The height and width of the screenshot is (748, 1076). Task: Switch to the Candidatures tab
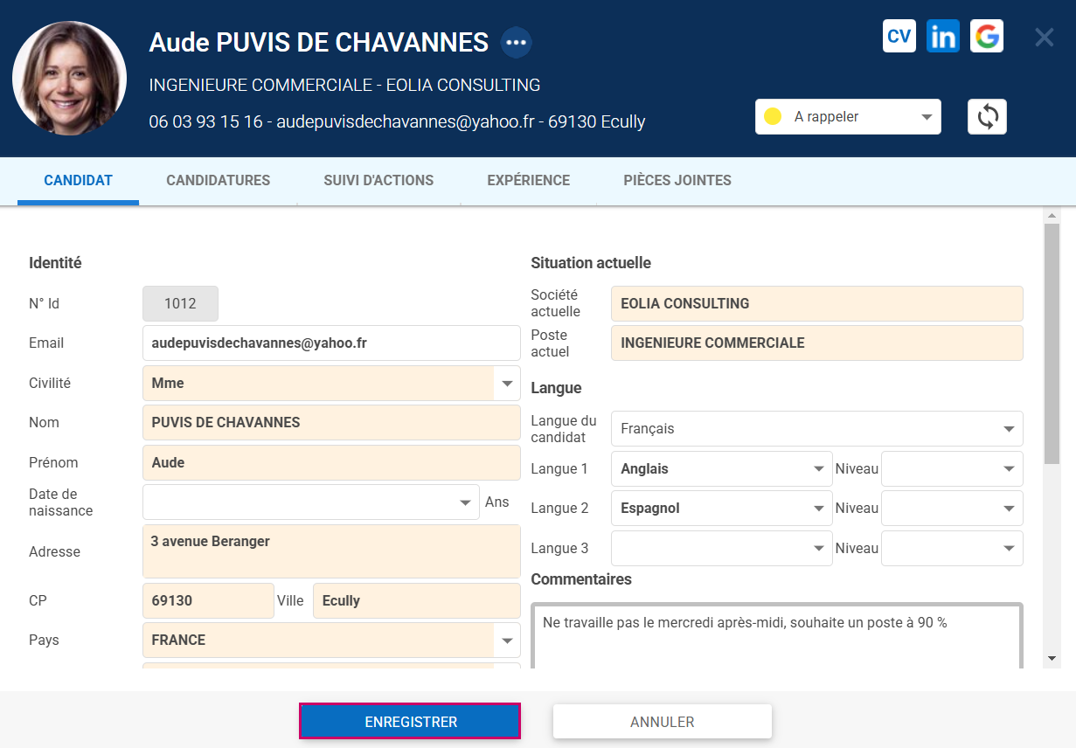(x=218, y=181)
